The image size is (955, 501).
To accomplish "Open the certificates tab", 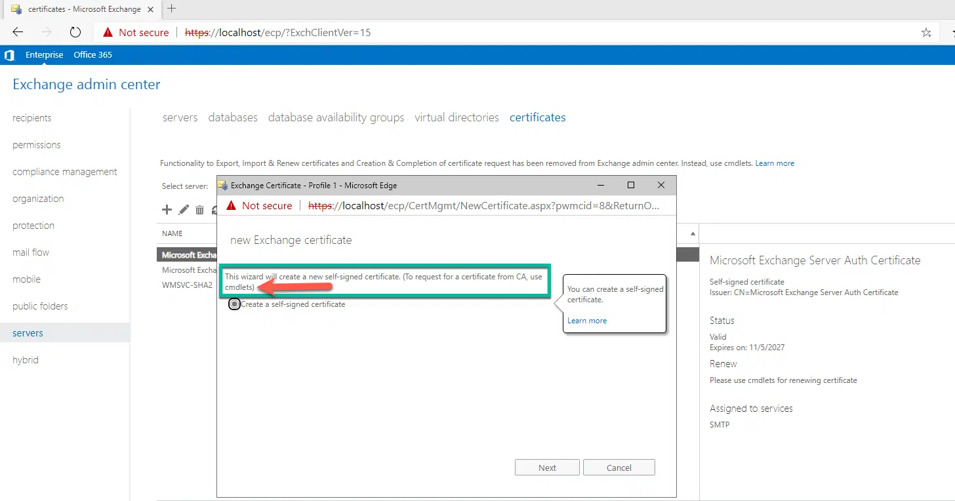I will pyautogui.click(x=538, y=117).
